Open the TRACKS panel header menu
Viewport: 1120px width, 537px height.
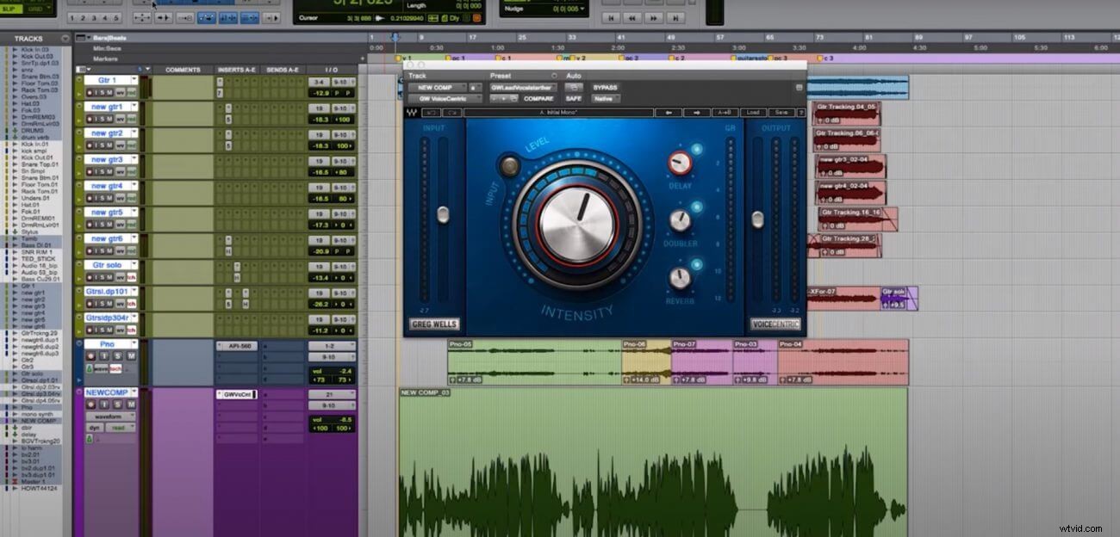coord(64,39)
